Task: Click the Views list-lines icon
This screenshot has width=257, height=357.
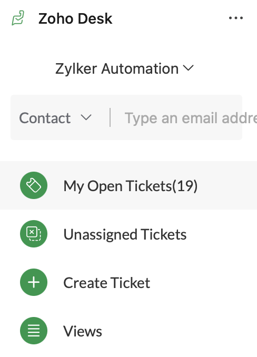Action: coord(34,331)
